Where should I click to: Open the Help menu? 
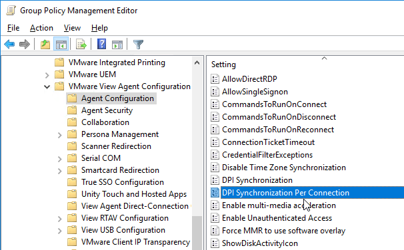(99, 28)
